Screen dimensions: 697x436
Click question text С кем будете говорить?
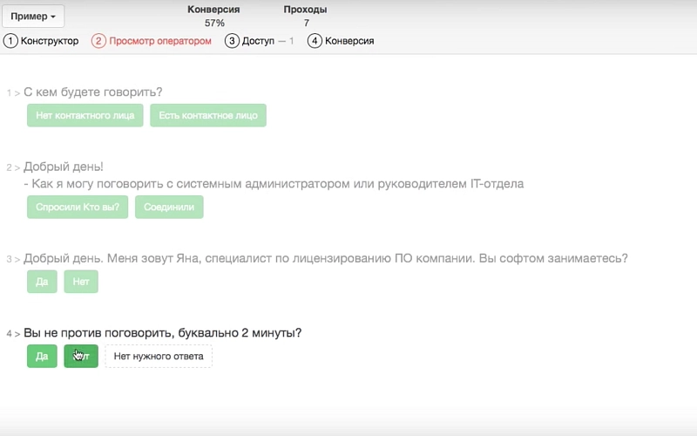pyautogui.click(x=93, y=92)
